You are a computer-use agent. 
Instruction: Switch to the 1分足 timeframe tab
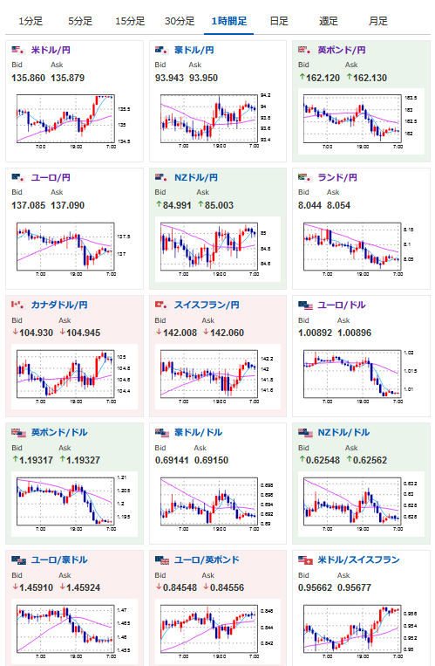pos(31,21)
